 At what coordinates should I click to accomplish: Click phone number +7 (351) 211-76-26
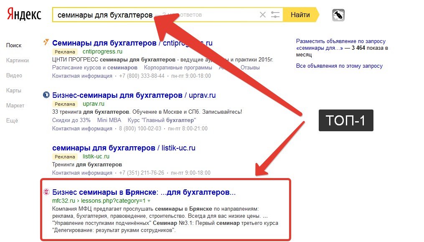pos(142,173)
